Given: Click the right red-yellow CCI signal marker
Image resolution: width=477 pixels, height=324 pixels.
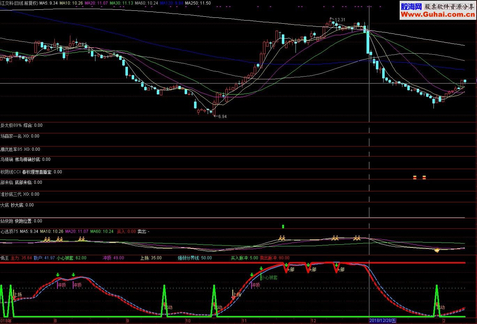Looking at the screenshot, I should pos(424,177).
